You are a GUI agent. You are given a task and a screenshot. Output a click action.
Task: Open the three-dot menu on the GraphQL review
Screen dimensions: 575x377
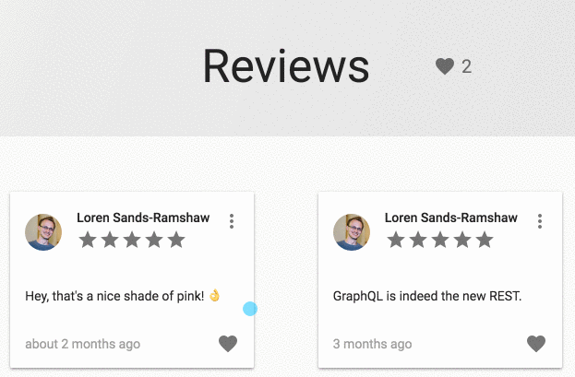point(539,221)
